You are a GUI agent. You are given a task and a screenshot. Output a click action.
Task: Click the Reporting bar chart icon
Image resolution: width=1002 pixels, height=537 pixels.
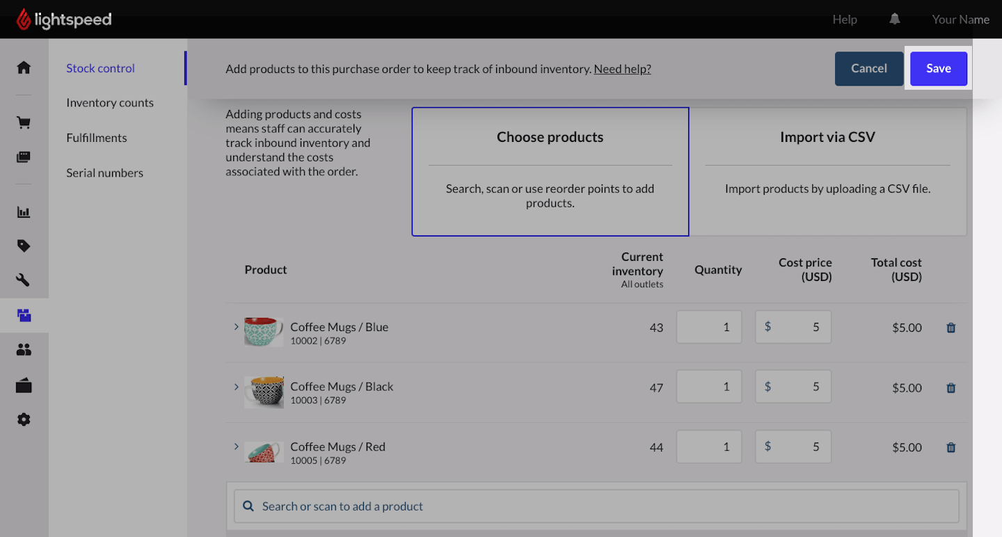24,212
